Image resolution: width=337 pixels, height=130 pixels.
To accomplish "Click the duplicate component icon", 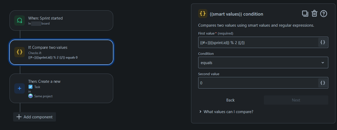I will pos(305,14).
